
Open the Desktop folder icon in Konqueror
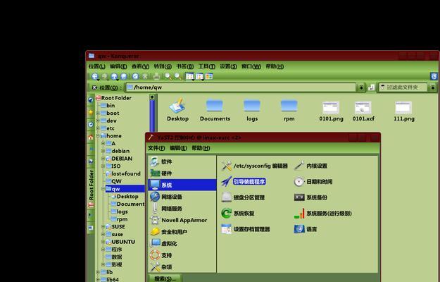tap(177, 106)
